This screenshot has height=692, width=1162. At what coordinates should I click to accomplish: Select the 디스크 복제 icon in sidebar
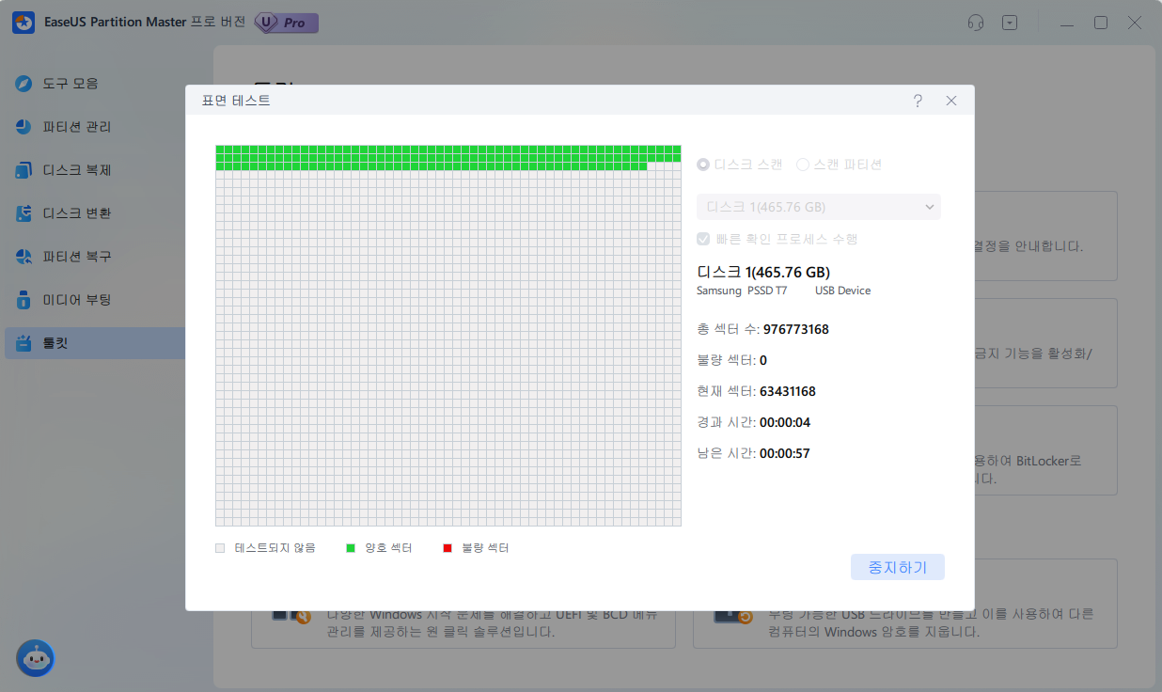point(24,170)
